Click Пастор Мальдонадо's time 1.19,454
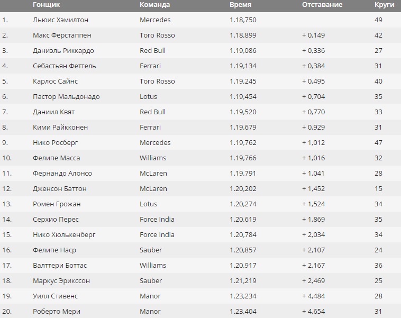Viewport: 401px width, 318px height. (243, 97)
